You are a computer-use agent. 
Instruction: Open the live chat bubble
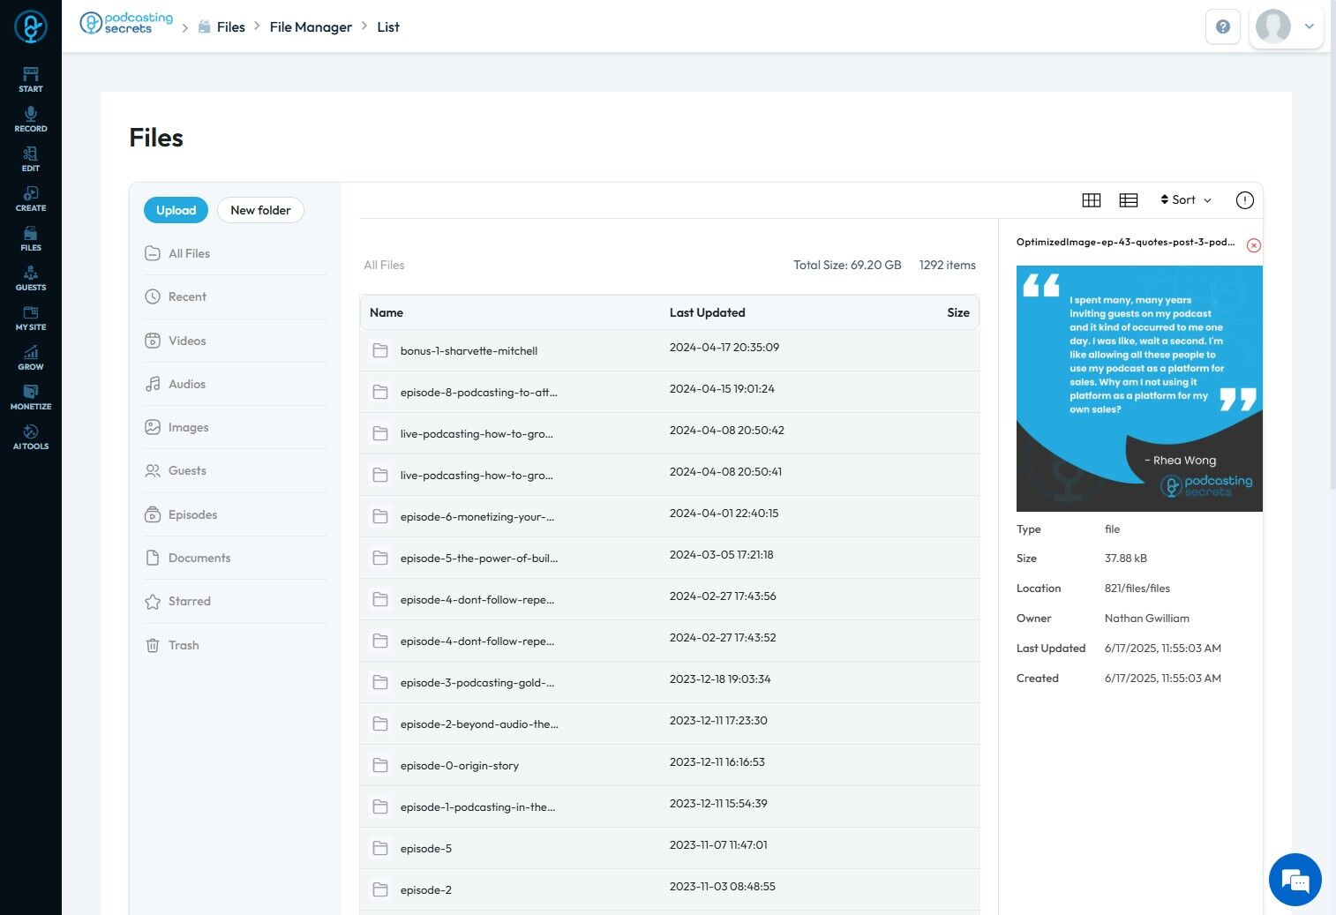click(x=1295, y=880)
